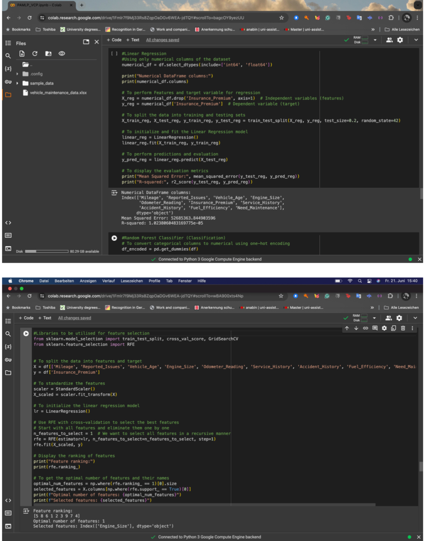Add Code cell in upper window
Screen dimensions: 426x541
coord(114,40)
